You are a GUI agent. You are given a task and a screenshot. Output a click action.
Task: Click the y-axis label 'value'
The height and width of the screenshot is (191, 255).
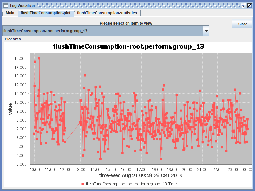pyautogui.click(x=10, y=109)
